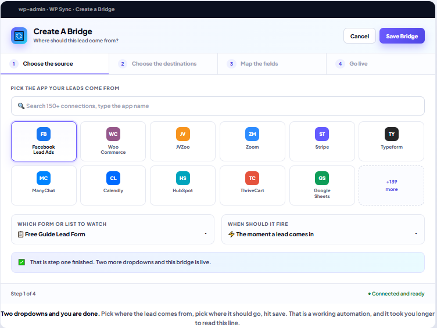Click the HubSpot label
This screenshot has width=437, height=328.
tap(183, 190)
